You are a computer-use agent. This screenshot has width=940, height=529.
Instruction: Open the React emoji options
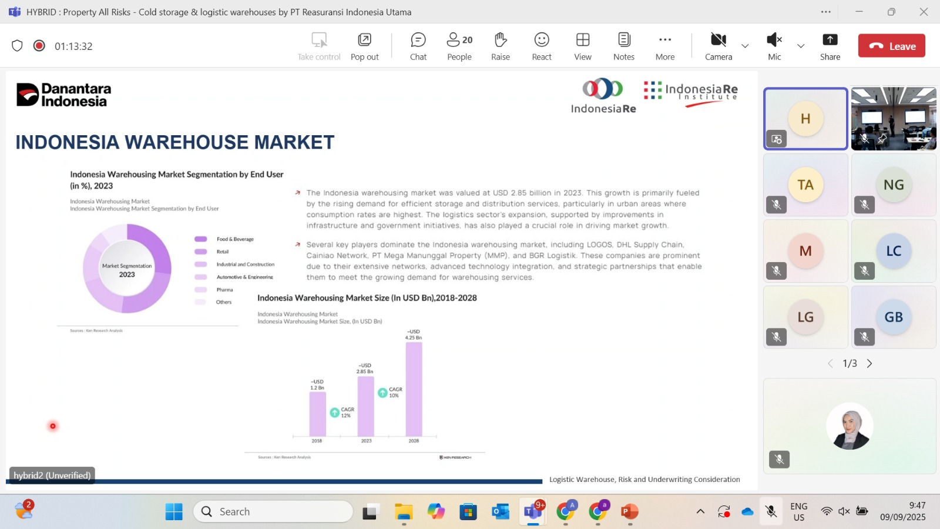(541, 46)
